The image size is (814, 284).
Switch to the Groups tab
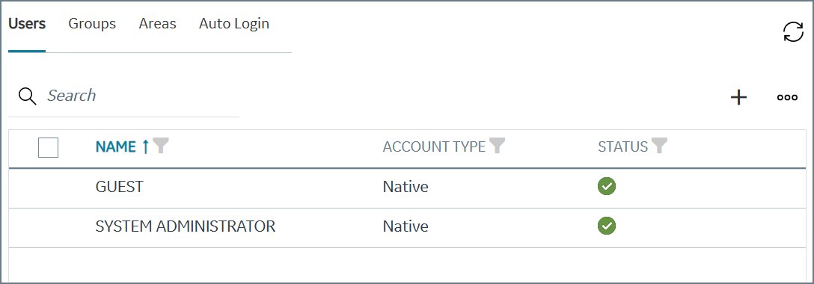[x=92, y=24]
